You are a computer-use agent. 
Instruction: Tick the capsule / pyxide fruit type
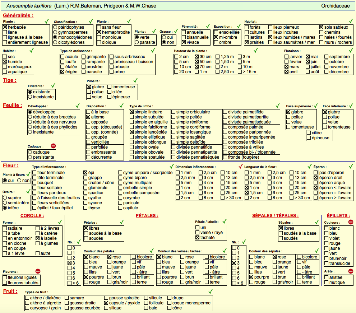106,303
